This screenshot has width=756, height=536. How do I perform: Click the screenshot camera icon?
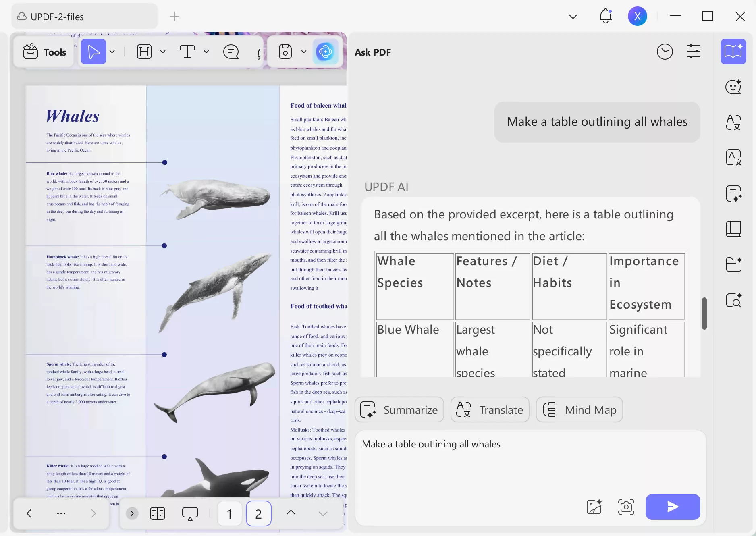point(626,507)
